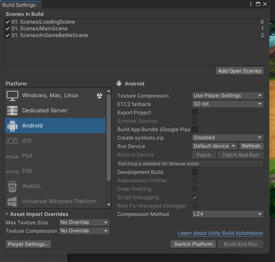Uncheck the LoadingScene scene checkbox
Screen dimensions: 275x262
point(7,22)
